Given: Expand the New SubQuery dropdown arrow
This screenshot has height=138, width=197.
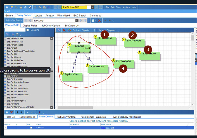Looking at the screenshot, I should tap(96, 20).
